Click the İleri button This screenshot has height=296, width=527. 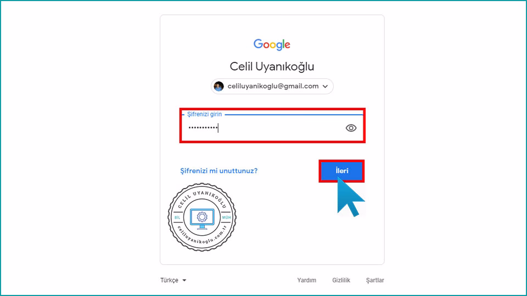(x=341, y=171)
